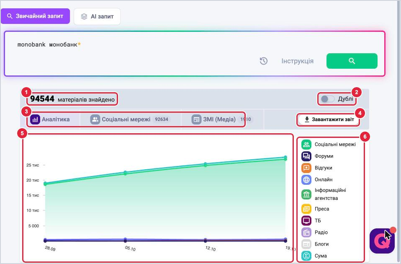Click the chart data point at 12.10
This screenshot has height=264, width=401.
[206, 164]
